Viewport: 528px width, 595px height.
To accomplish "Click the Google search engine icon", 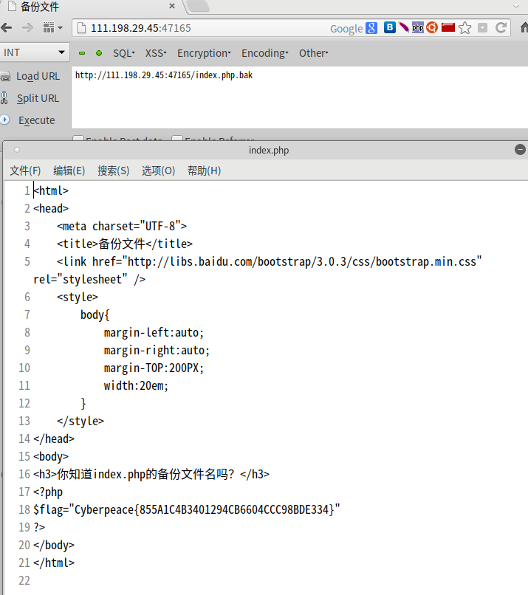I will click(371, 28).
